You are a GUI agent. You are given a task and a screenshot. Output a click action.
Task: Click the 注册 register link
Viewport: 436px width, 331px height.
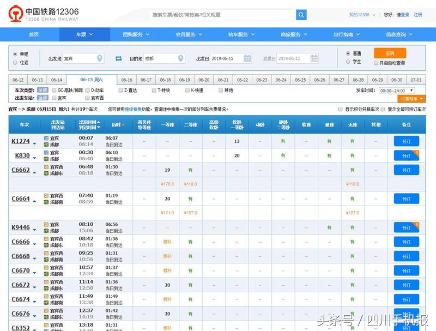point(417,15)
